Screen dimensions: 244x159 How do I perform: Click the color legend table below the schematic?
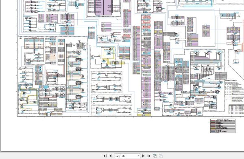tap(223, 126)
